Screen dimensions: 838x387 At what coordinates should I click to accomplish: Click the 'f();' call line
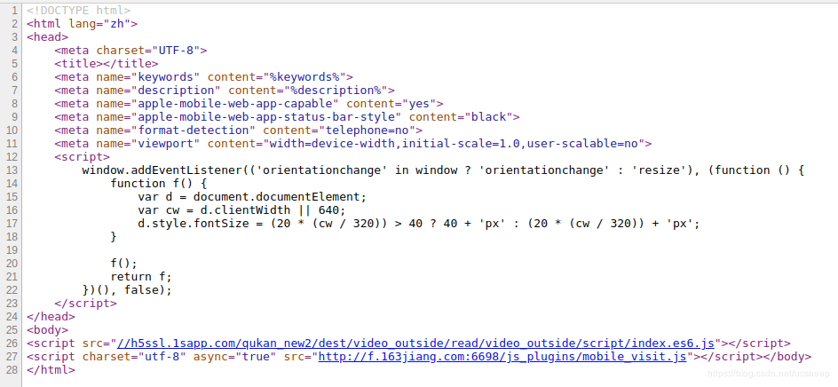coord(124,263)
